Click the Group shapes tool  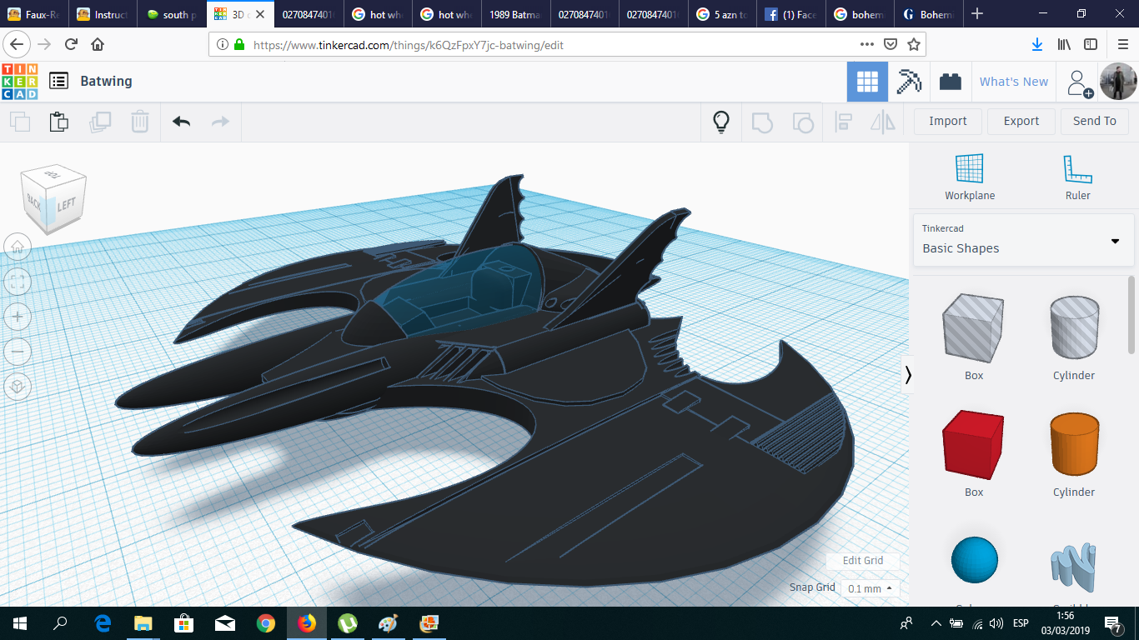(x=762, y=122)
